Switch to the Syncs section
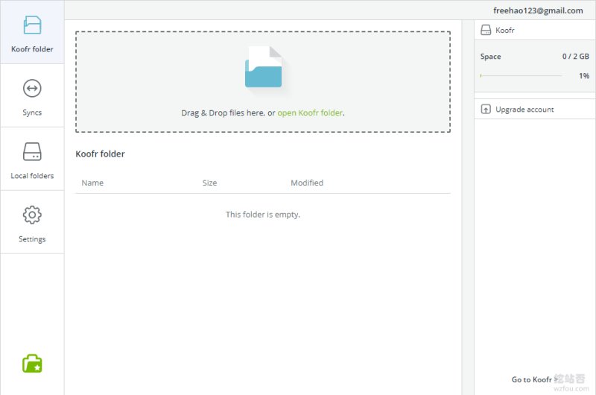 click(x=32, y=96)
